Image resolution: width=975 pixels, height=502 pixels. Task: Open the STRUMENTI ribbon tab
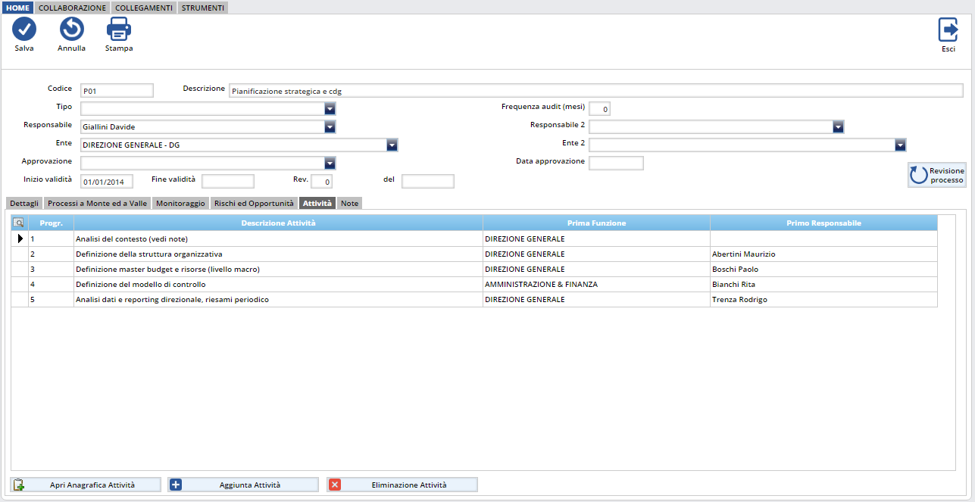(202, 8)
